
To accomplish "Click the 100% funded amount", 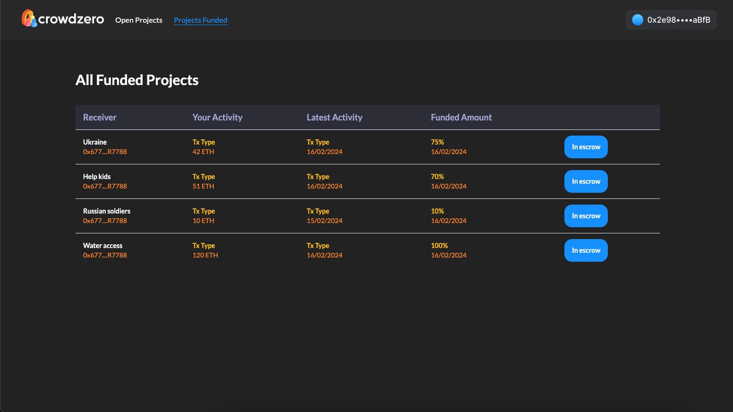I will click(439, 245).
